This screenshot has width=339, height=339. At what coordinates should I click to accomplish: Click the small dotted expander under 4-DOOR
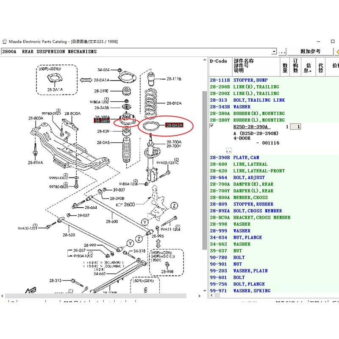click(229, 150)
